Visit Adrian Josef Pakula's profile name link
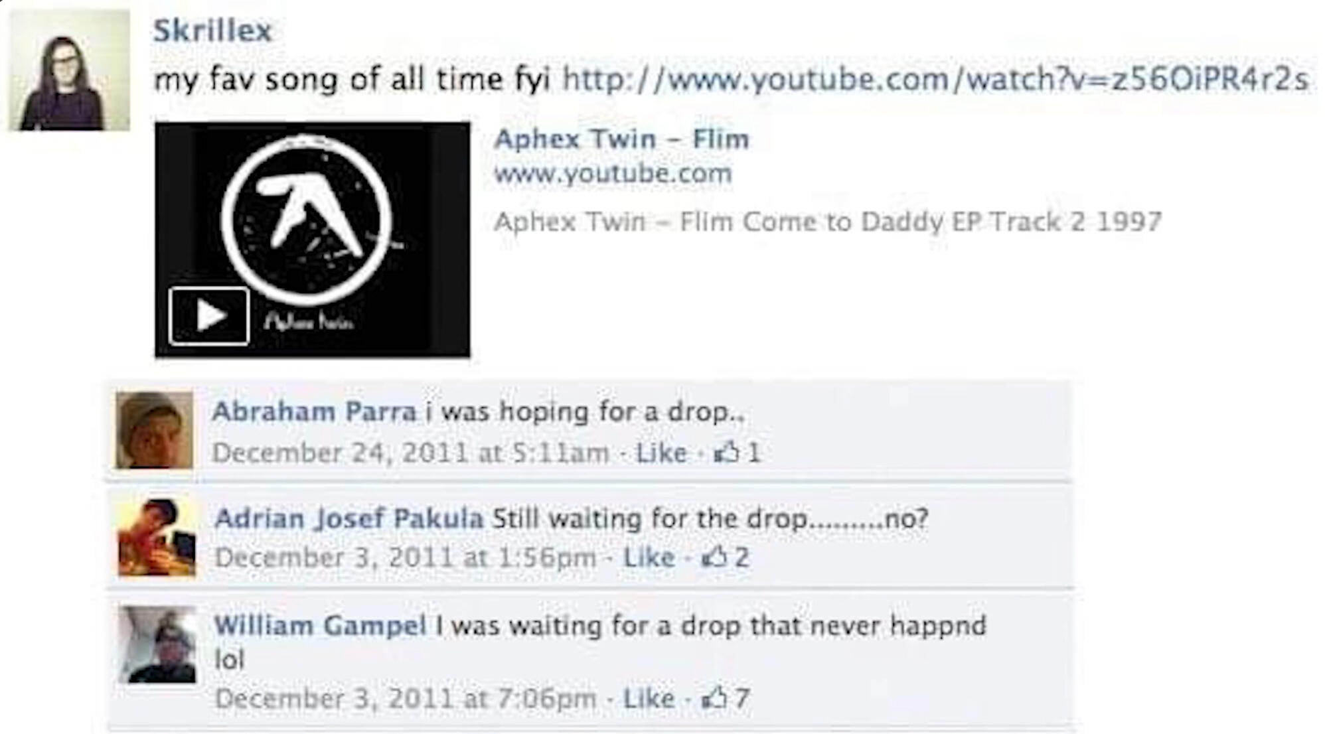 349,518
